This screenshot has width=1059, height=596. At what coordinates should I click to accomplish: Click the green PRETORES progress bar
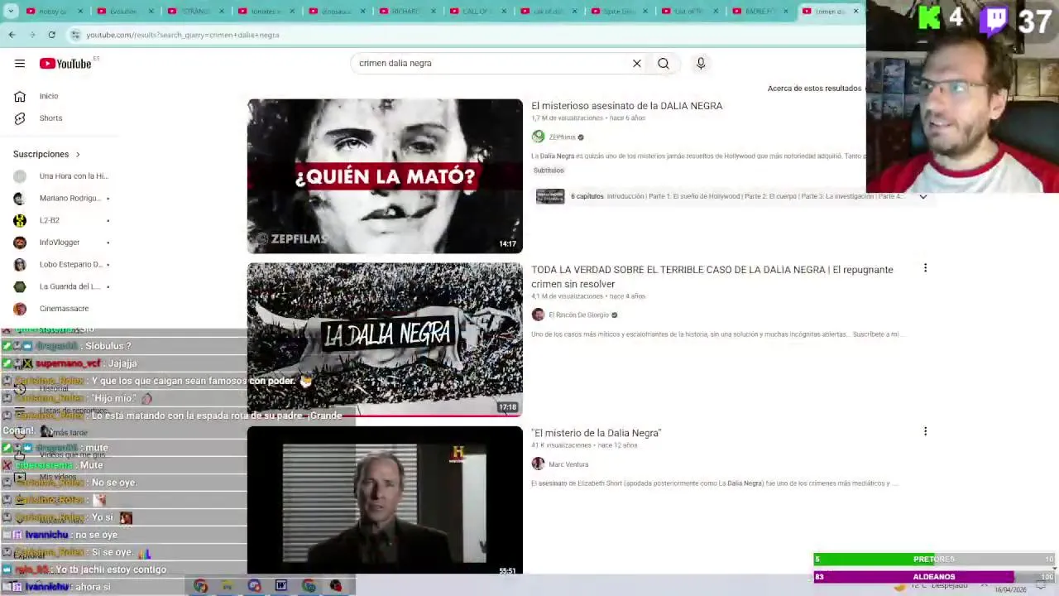click(x=934, y=560)
